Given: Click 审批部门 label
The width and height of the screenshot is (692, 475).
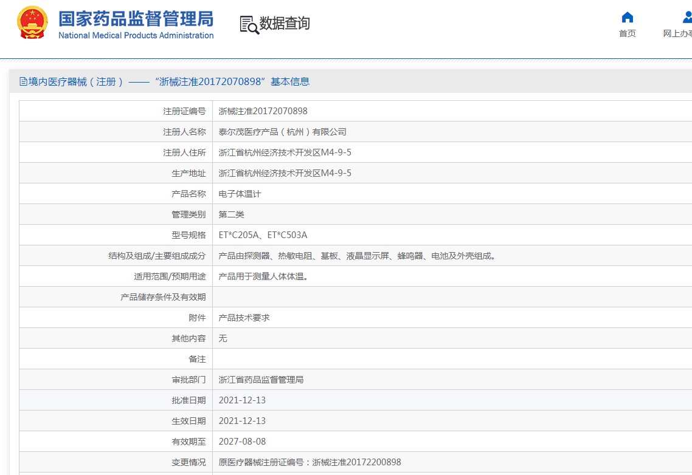Looking at the screenshot, I should (189, 380).
